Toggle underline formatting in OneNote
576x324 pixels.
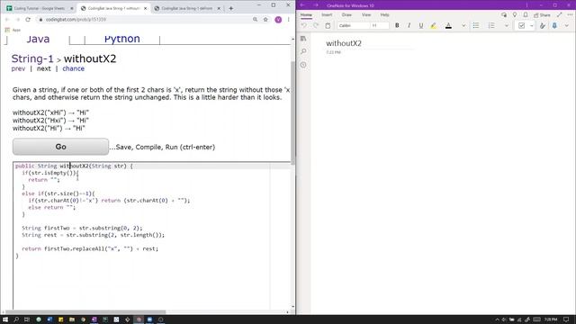(421, 26)
